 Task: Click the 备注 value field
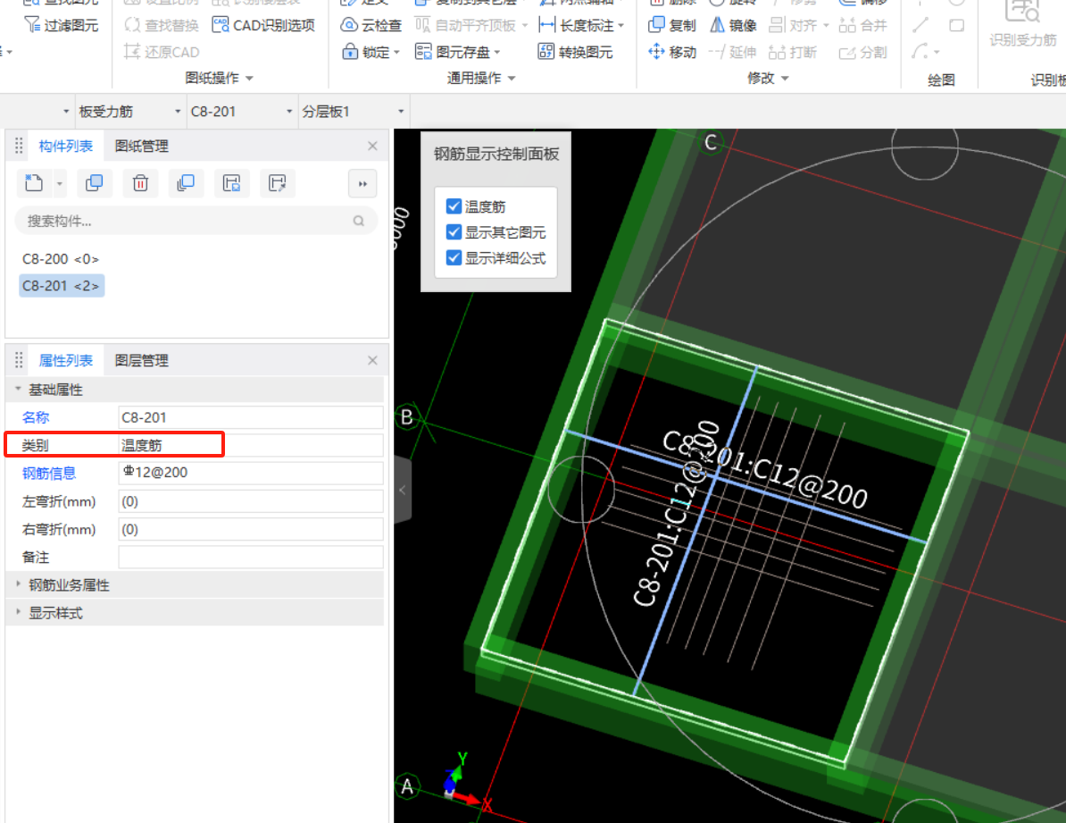click(251, 558)
